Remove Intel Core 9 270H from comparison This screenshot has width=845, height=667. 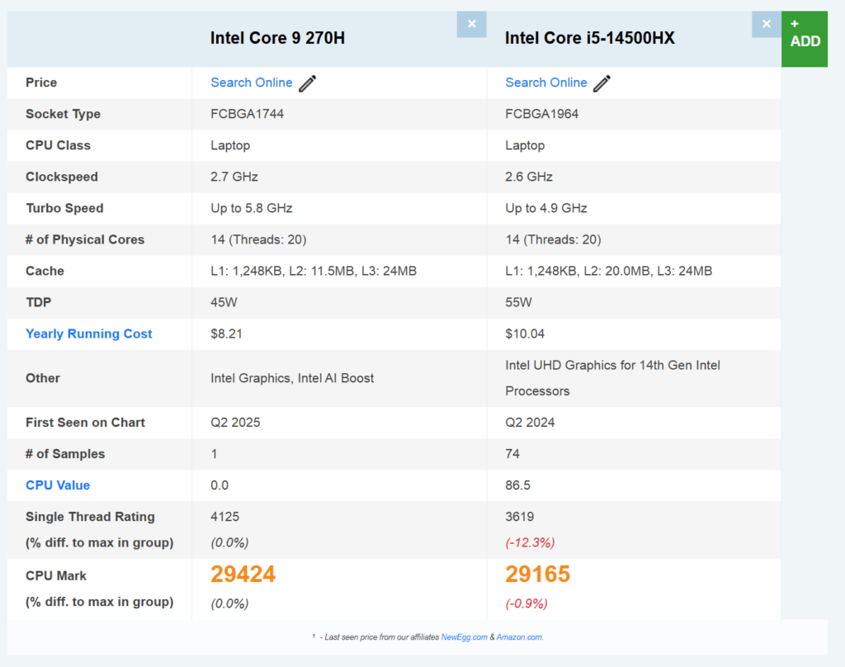pos(471,24)
